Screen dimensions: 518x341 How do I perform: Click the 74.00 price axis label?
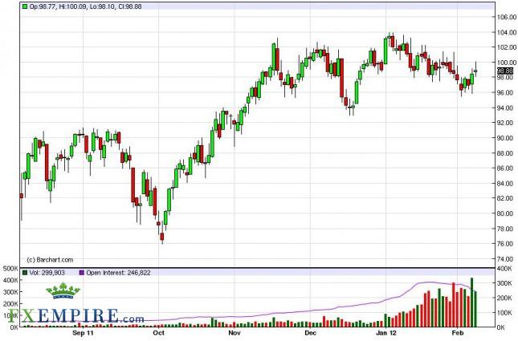(507, 259)
